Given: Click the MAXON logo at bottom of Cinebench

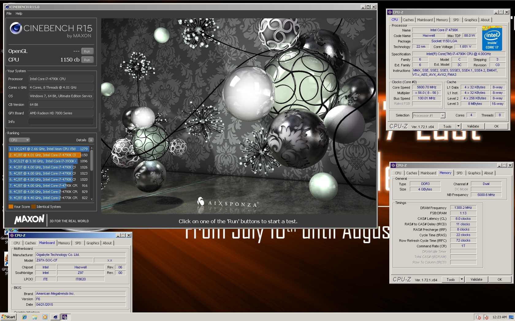Looking at the screenshot, I should 29,219.
